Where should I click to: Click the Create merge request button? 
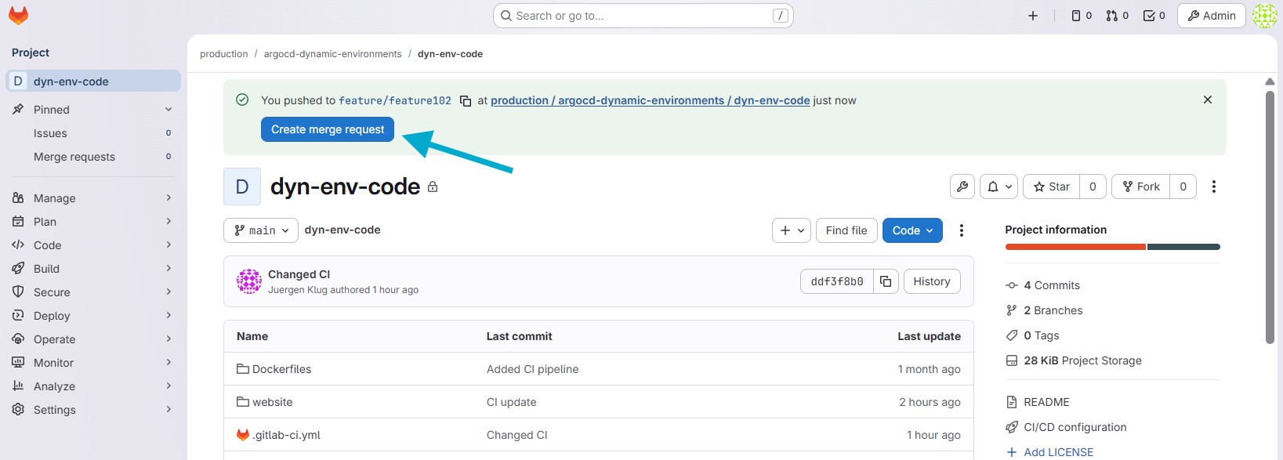328,129
